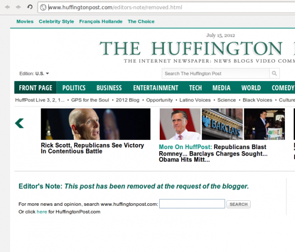Open the Front Page tab

(36, 88)
